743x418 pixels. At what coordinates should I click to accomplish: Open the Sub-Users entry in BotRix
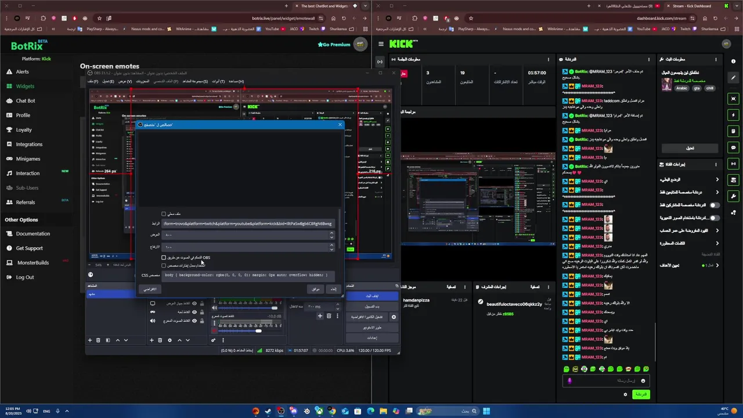[27, 188]
